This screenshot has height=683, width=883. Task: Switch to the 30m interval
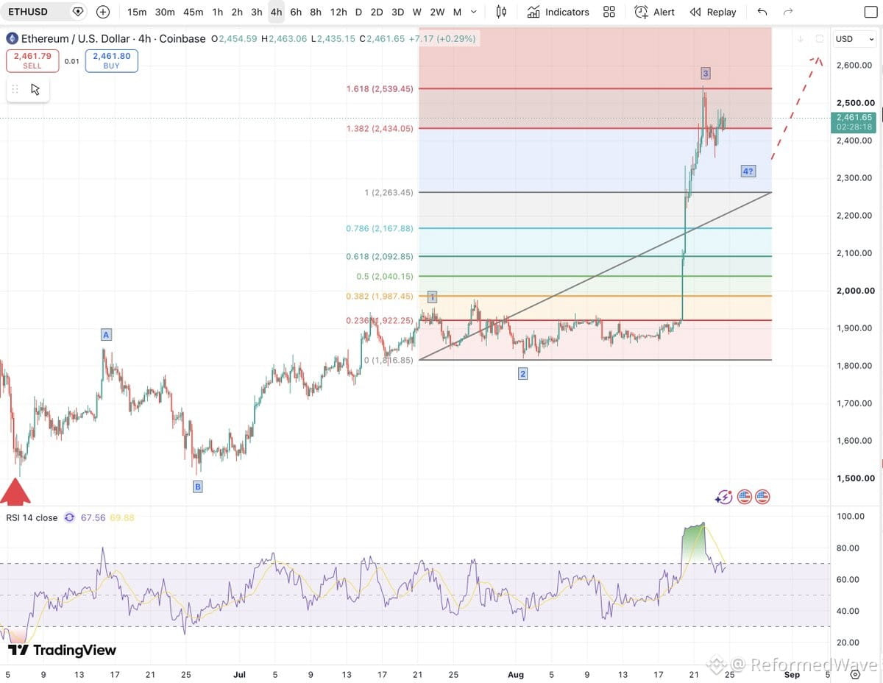pyautogui.click(x=165, y=12)
